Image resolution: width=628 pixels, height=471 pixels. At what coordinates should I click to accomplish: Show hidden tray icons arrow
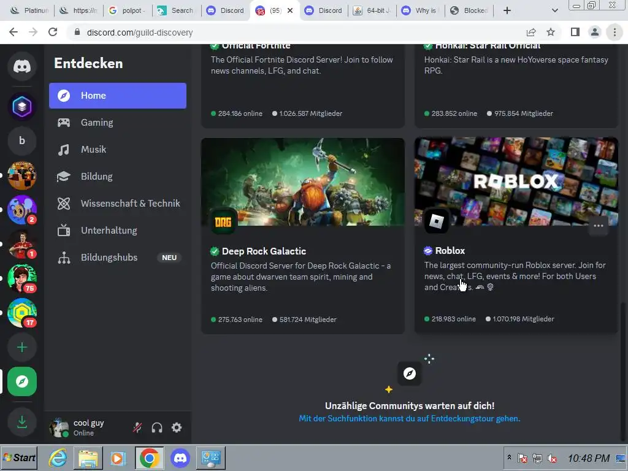[x=509, y=458]
